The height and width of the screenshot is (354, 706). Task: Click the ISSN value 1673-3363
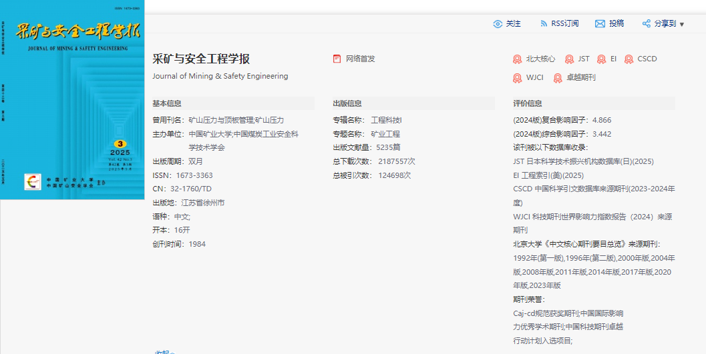(194, 175)
